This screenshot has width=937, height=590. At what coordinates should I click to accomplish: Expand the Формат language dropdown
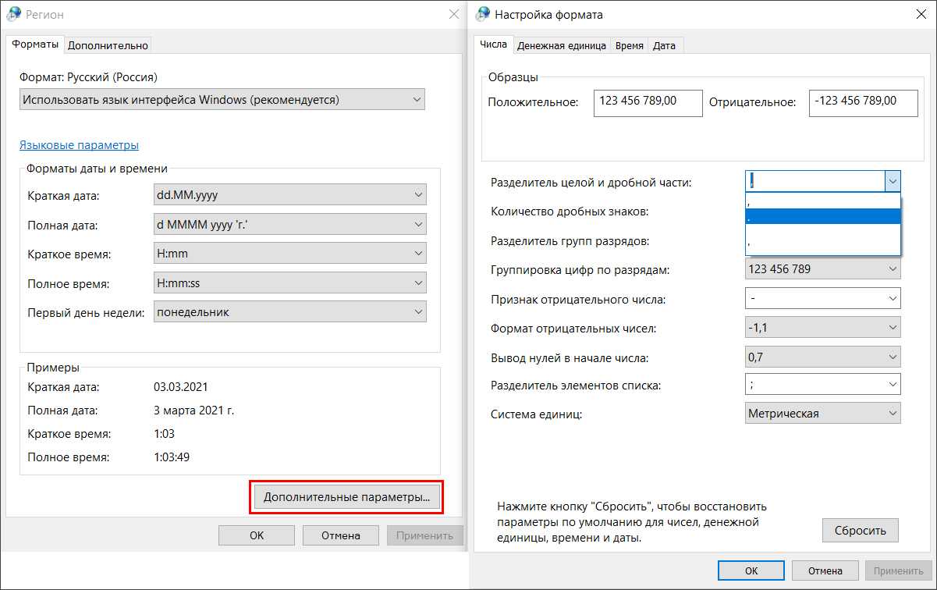222,100
